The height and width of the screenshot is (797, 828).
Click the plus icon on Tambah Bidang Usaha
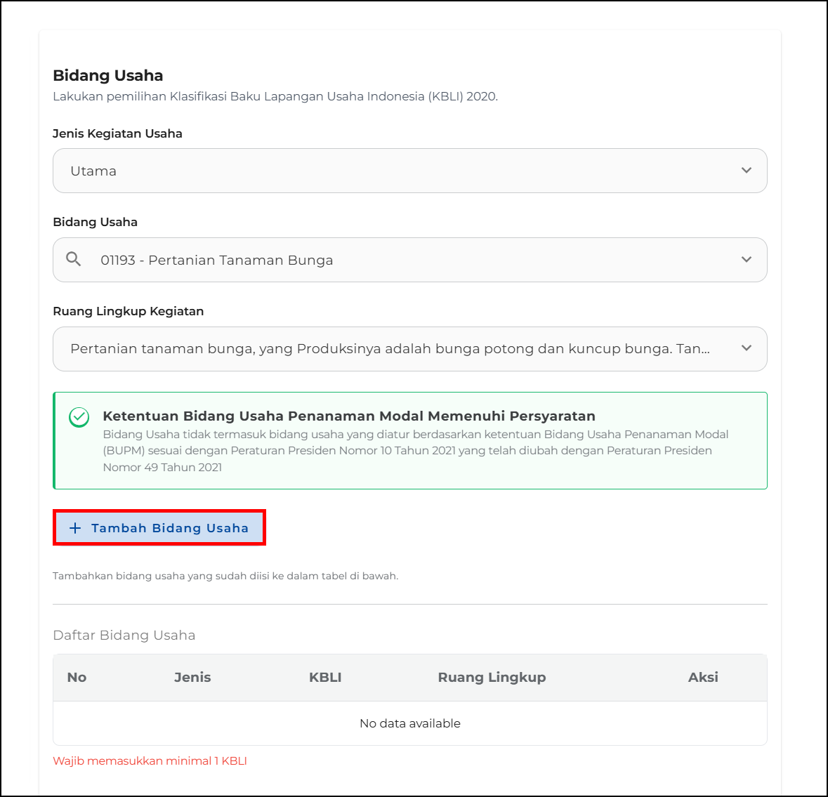tap(75, 528)
